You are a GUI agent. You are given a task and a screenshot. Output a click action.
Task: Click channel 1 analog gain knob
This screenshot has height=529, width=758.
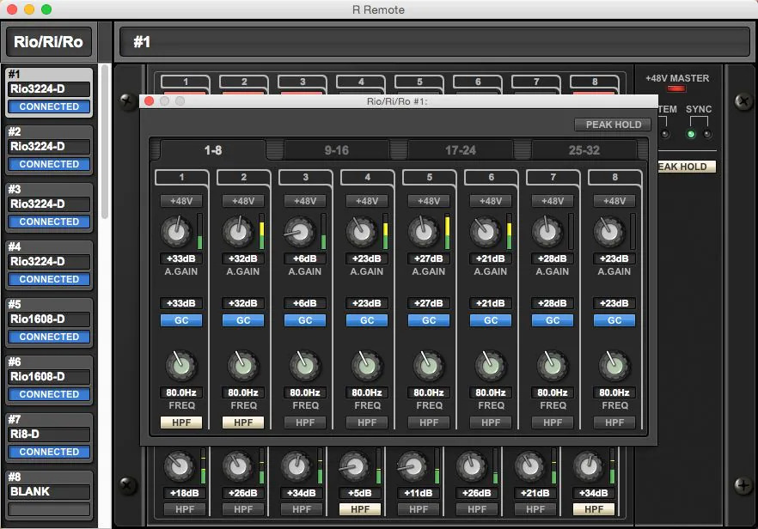point(175,231)
